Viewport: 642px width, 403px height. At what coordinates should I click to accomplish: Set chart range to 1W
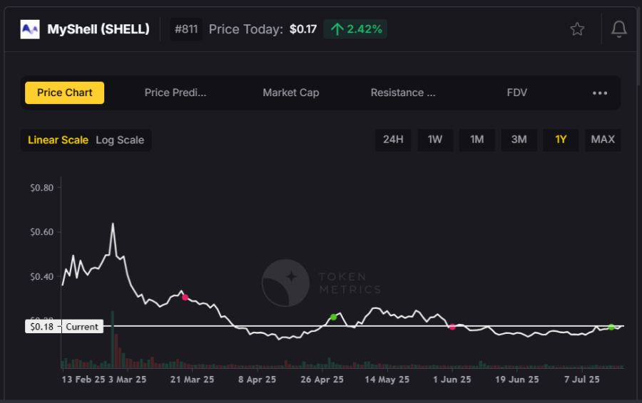pyautogui.click(x=435, y=140)
